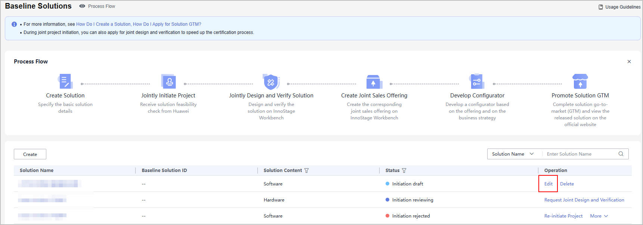Click Re-initiate Project for rejected solution

pyautogui.click(x=563, y=216)
